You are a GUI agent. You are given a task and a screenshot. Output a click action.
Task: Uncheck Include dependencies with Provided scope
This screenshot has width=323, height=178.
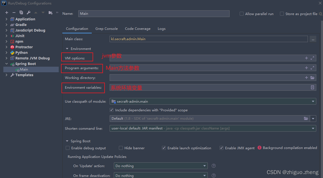point(111,110)
